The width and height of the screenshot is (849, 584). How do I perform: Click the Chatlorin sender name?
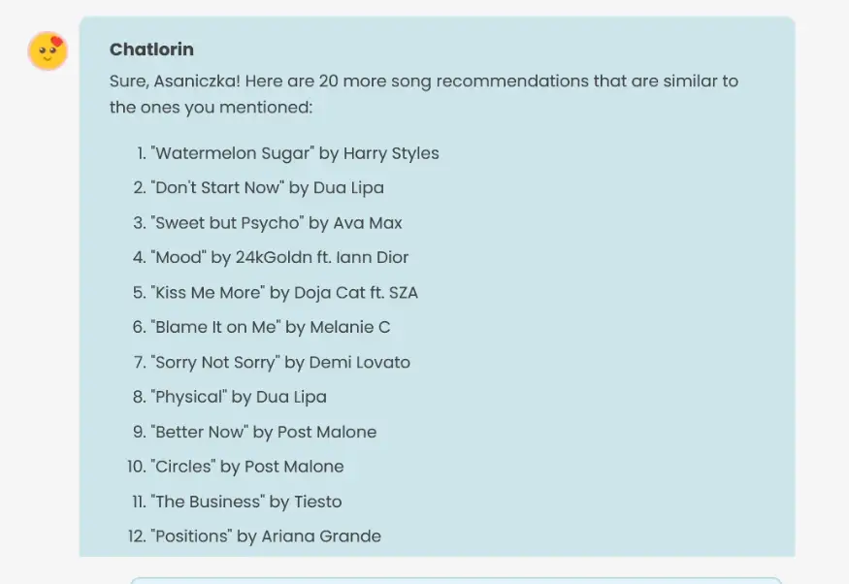tap(151, 49)
